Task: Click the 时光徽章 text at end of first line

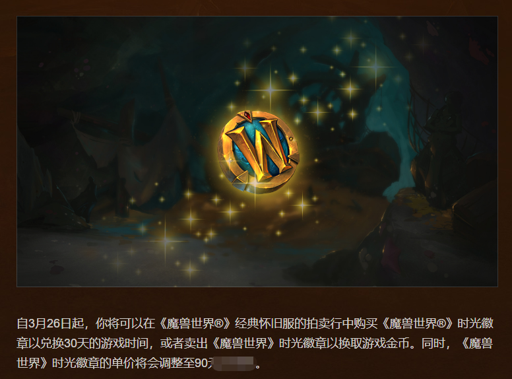Action: [x=475, y=324]
